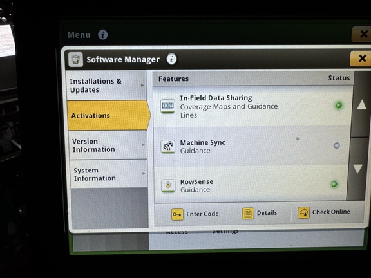This screenshot has height=278, width=371.
Task: Click the Machine Sync inactive status dot
Action: pos(336,145)
